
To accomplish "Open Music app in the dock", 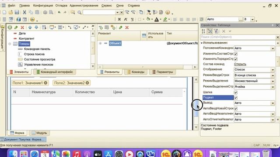I will (77, 154).
